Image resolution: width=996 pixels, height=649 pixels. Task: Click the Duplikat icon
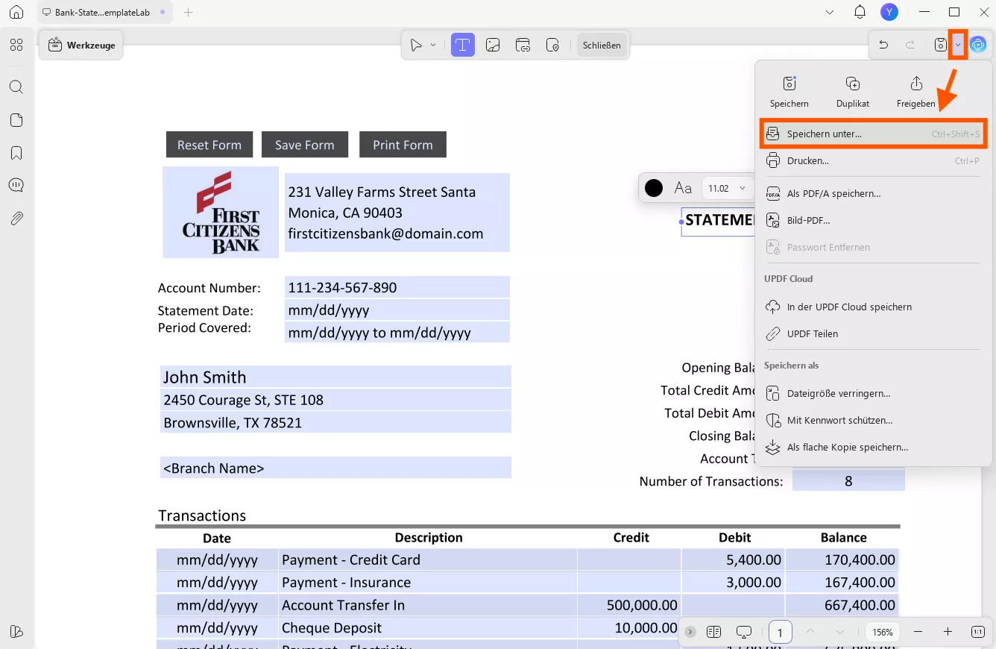pos(852,84)
